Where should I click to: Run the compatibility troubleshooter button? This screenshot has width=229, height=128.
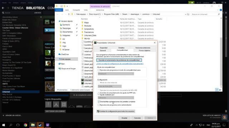coord(119,60)
